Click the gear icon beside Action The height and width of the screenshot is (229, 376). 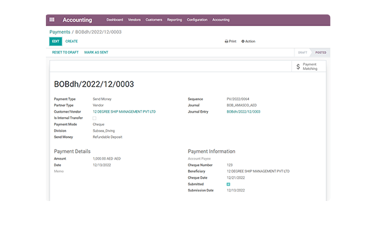pos(243,41)
